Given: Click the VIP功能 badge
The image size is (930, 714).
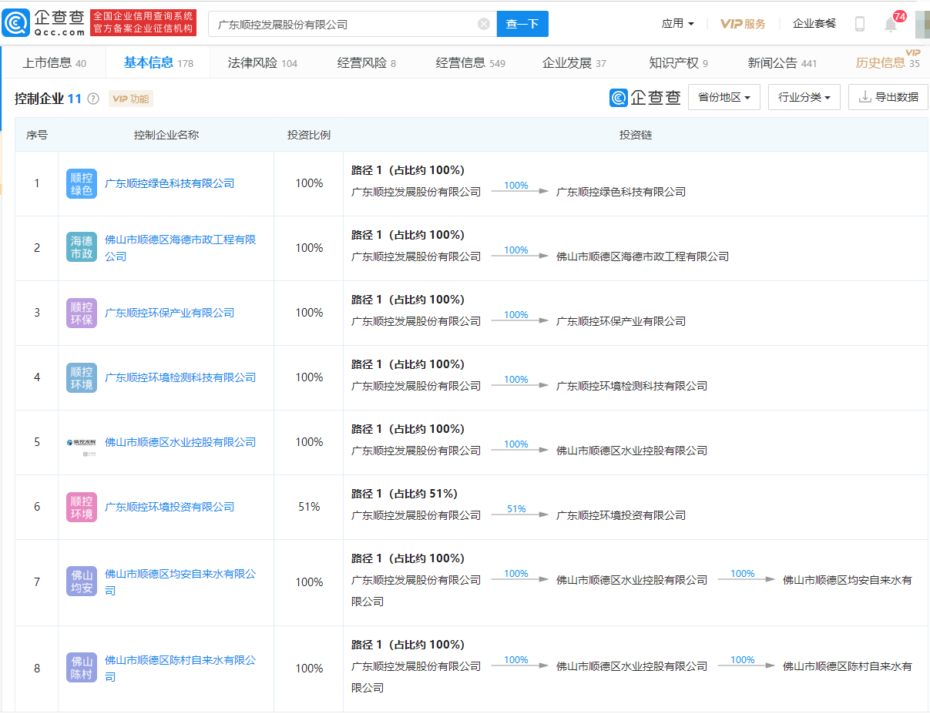Looking at the screenshot, I should [x=131, y=99].
